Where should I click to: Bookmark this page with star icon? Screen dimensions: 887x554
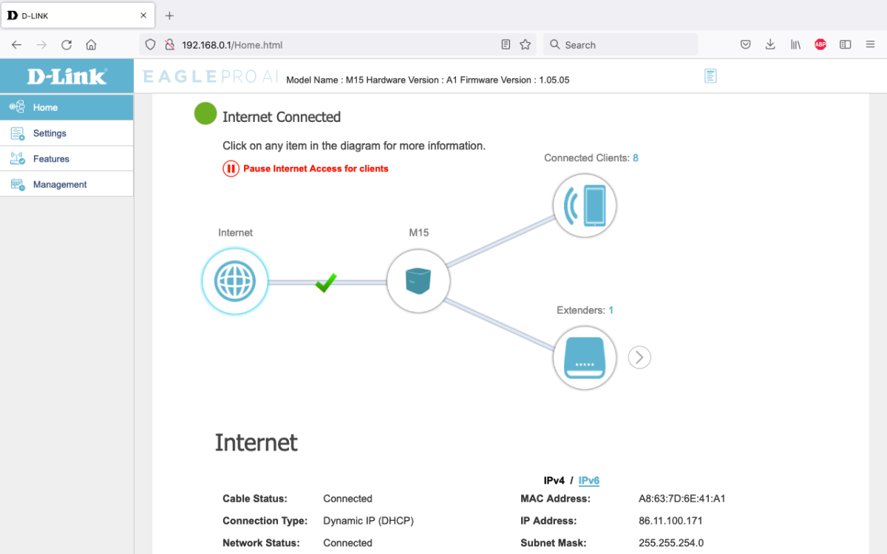point(525,45)
